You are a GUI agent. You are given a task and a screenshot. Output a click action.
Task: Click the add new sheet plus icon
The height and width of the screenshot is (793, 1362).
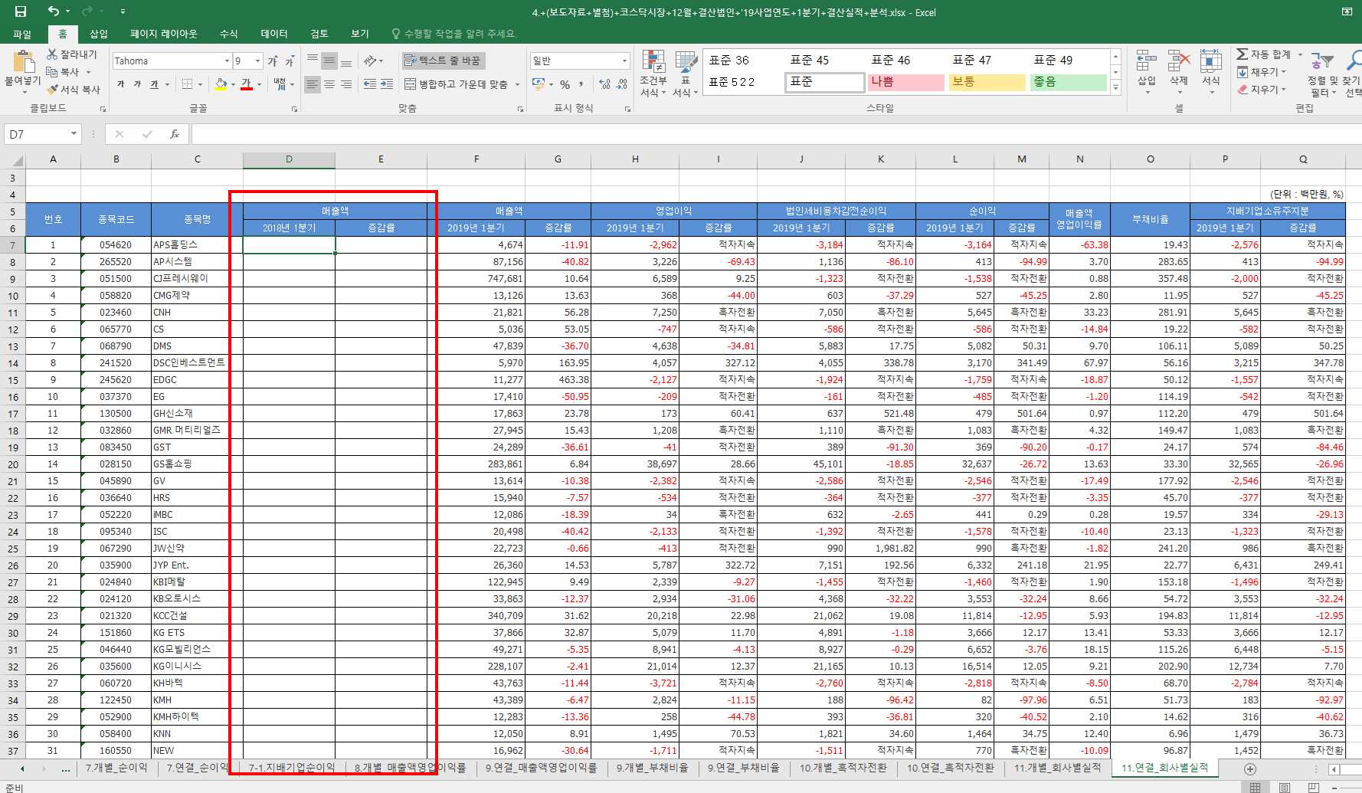pyautogui.click(x=1250, y=768)
